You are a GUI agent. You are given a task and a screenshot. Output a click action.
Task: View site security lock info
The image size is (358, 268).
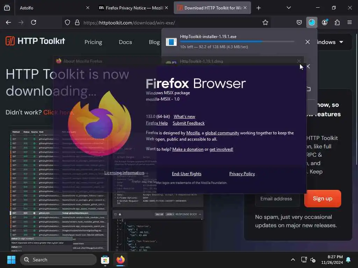(x=77, y=23)
